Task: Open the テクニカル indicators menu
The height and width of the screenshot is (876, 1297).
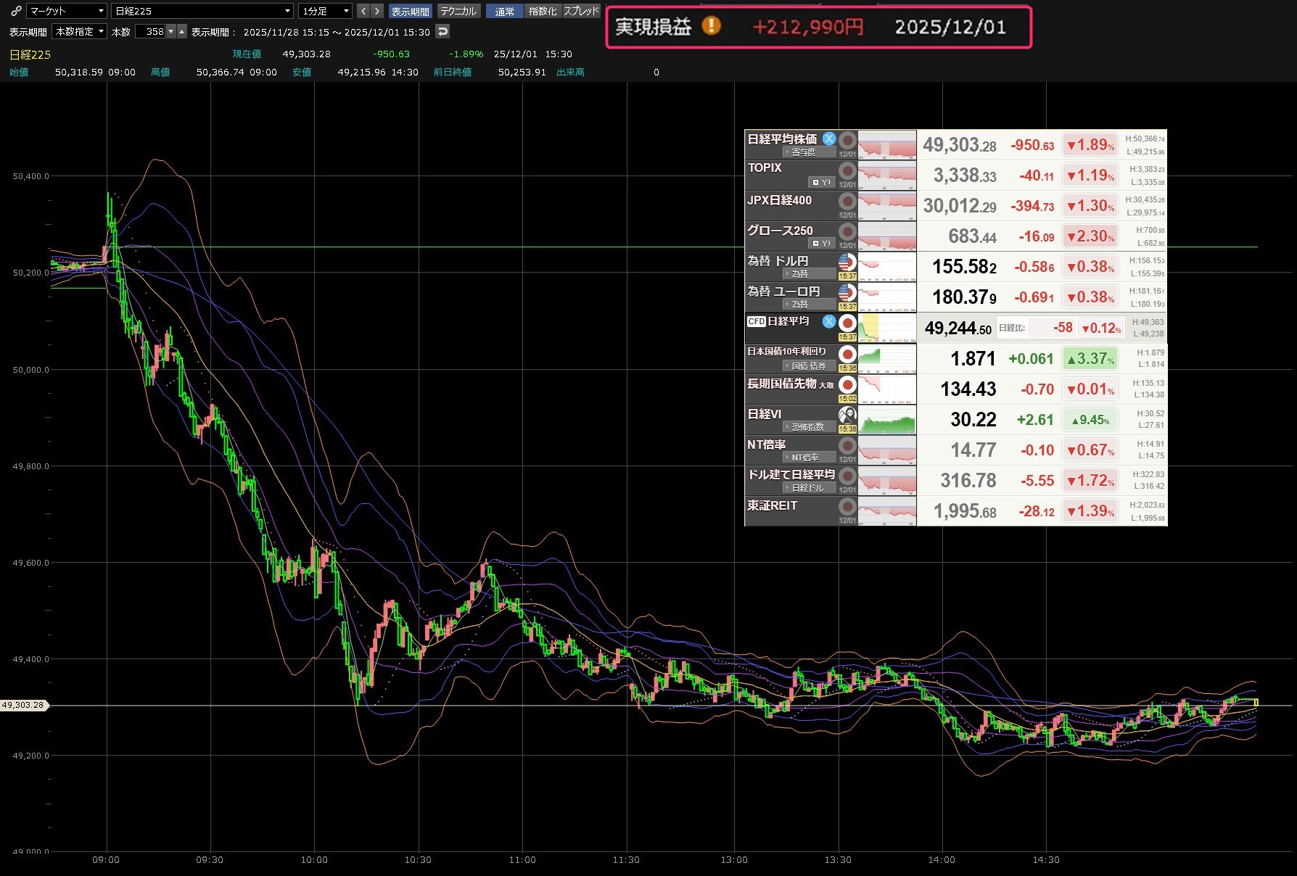Action: click(458, 11)
